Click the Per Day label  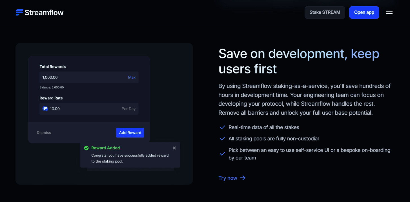click(x=128, y=109)
